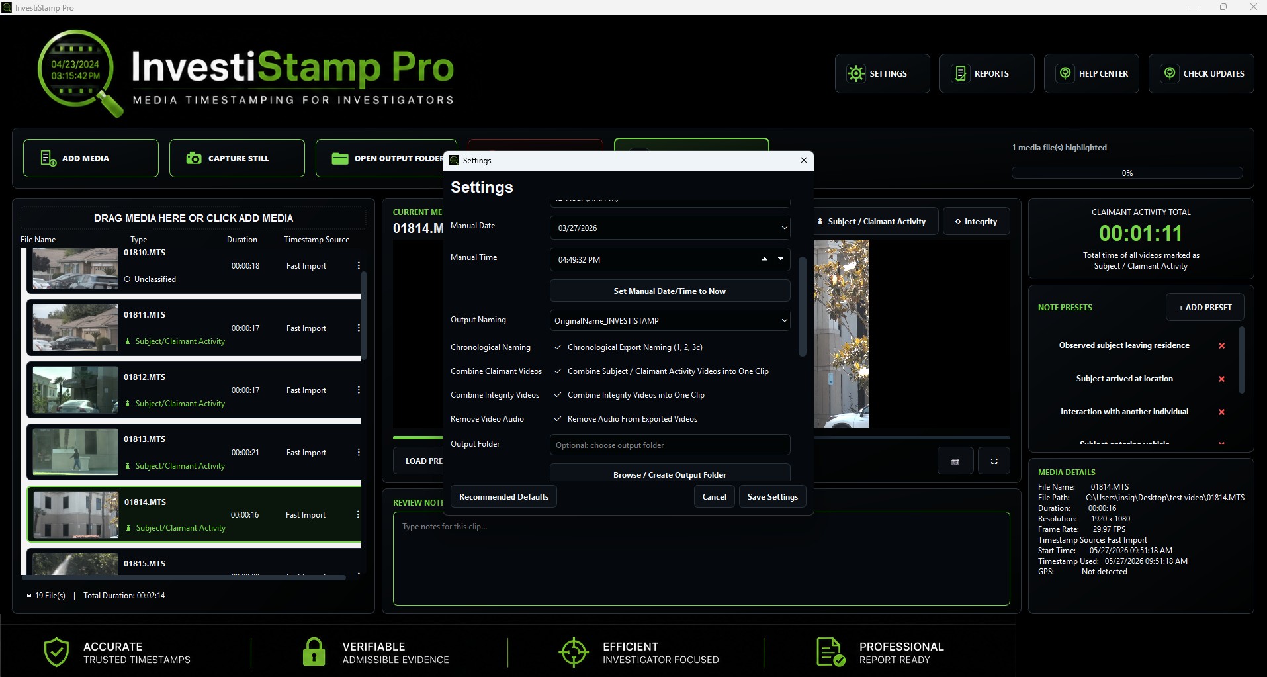Toggle Chronological Export Naming checkbox
Screen dimensions: 1267x677
tap(558, 347)
